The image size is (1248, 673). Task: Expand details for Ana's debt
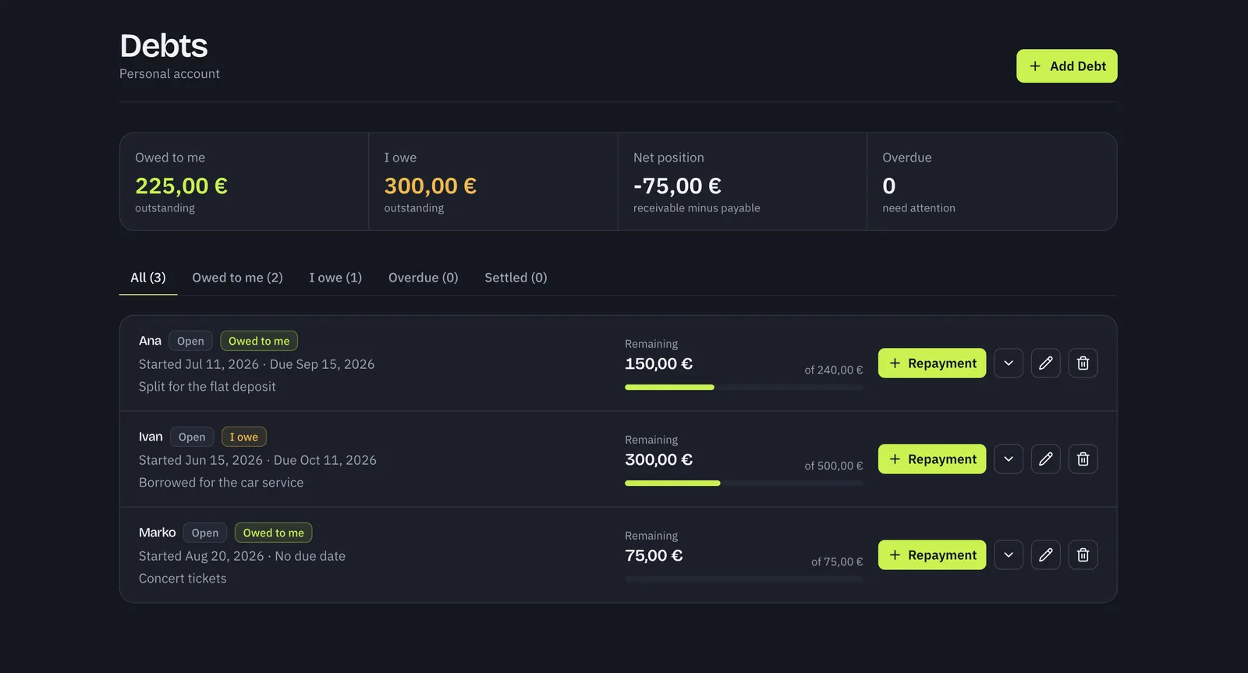1009,363
